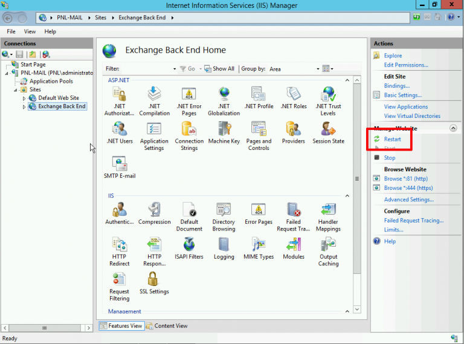Collapse the ASP.NET group section
The width and height of the screenshot is (464, 344).
[x=347, y=80]
